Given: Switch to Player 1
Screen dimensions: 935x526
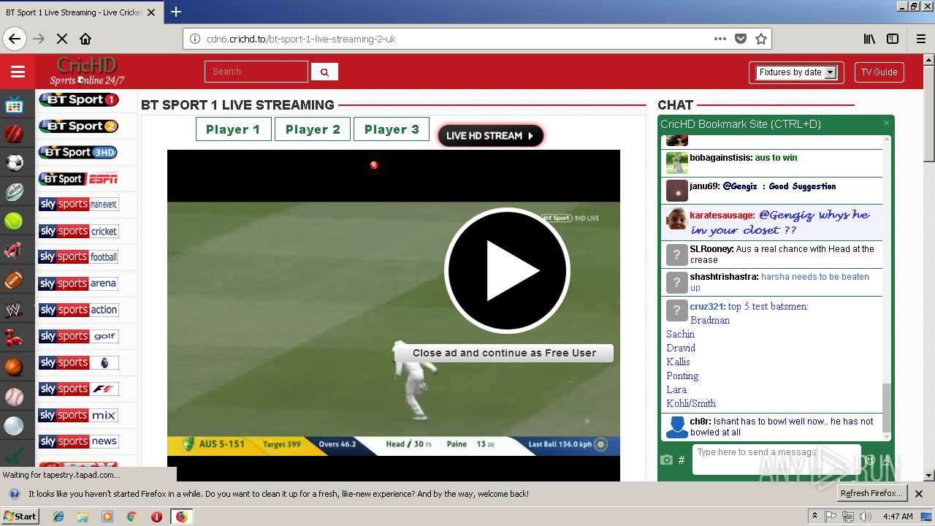Looking at the screenshot, I should (x=233, y=129).
